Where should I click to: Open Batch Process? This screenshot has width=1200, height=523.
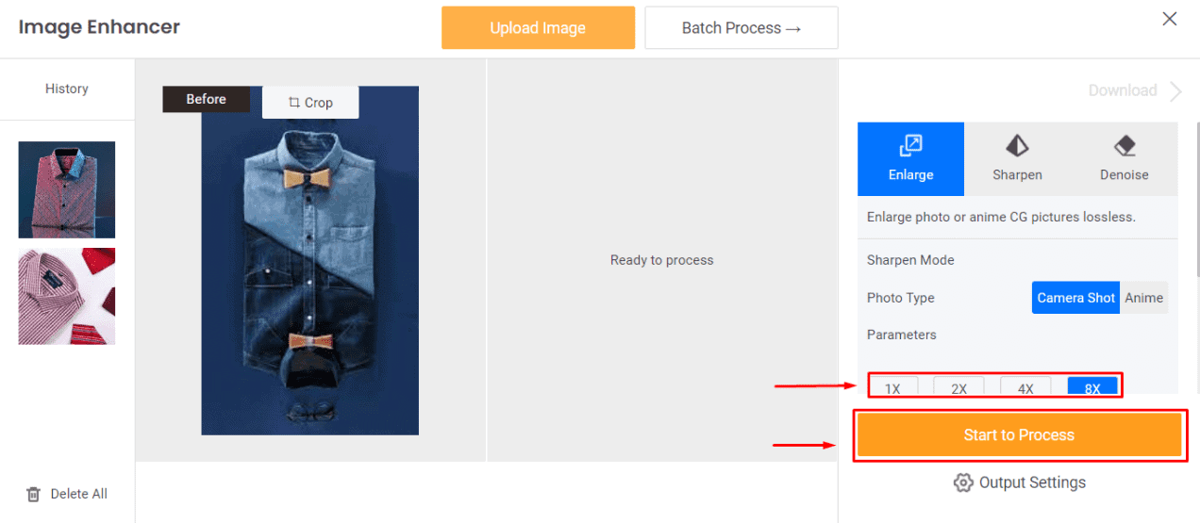click(742, 28)
